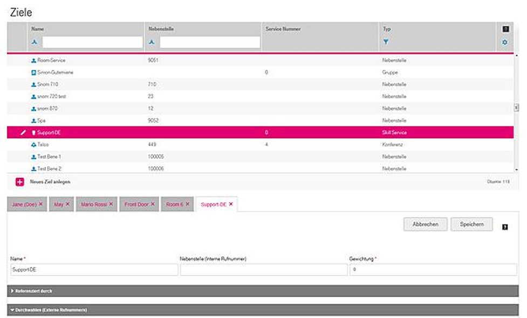
Task: Close the Jane (Doe) tab
Action: [x=40, y=204]
